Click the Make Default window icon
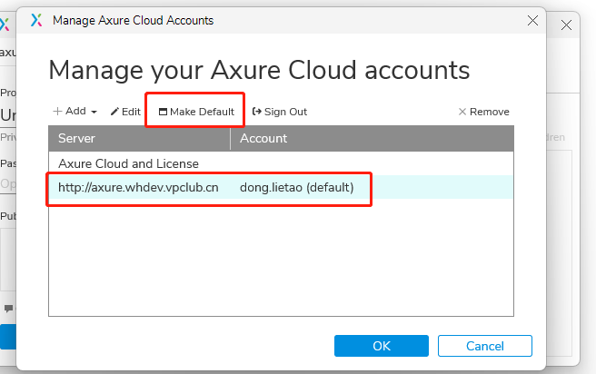Screen dimensions: 596x374 coord(163,112)
